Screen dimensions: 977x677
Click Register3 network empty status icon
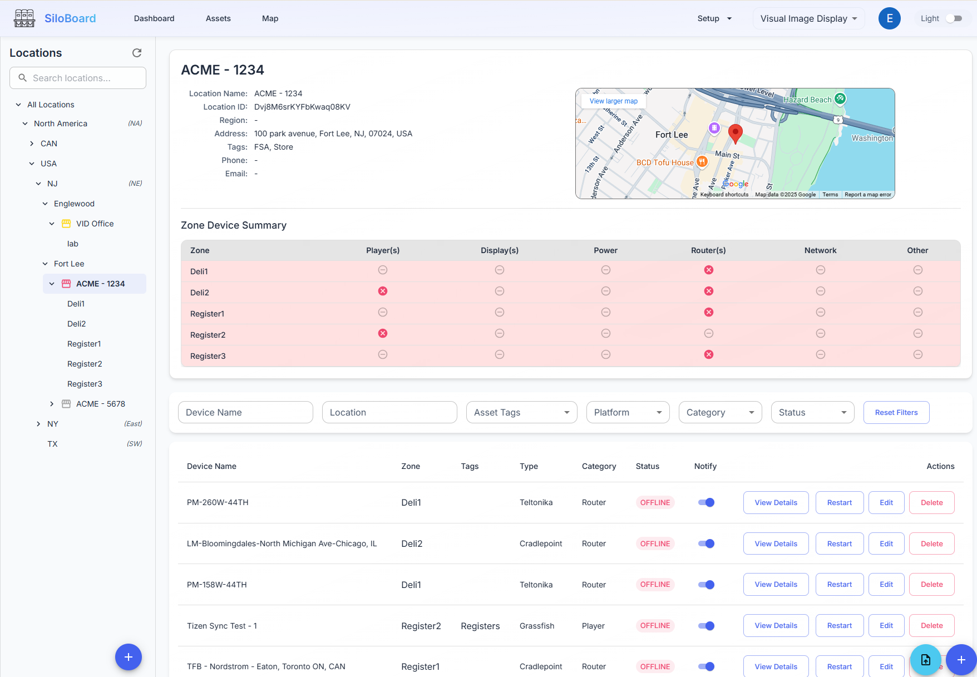pyautogui.click(x=821, y=354)
